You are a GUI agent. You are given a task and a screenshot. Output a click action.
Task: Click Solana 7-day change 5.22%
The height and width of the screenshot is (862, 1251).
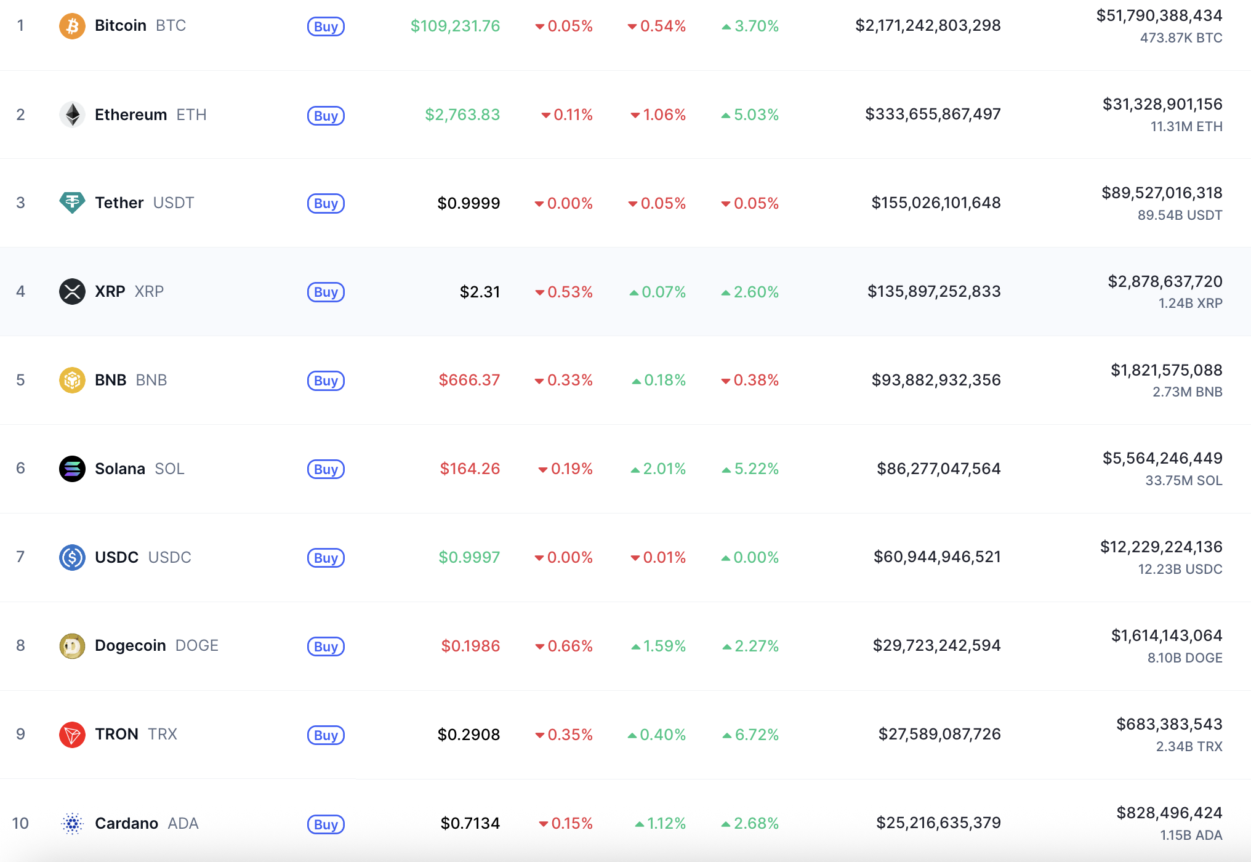[x=750, y=469]
